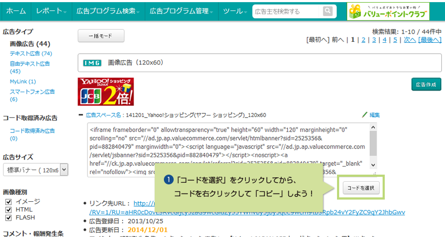The image size is (445, 237).
Task: Focus the advertiser search input field
Action: (287, 11)
